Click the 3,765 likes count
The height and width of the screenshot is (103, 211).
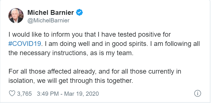[24, 93]
